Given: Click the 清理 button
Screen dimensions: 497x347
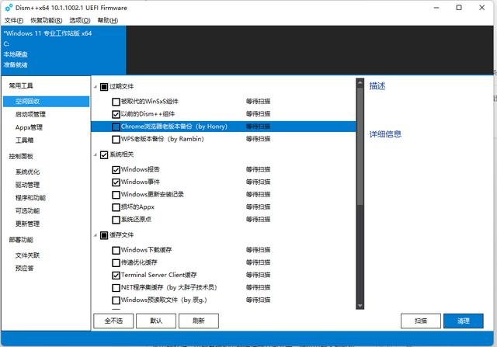Looking at the screenshot, I should click(x=464, y=321).
